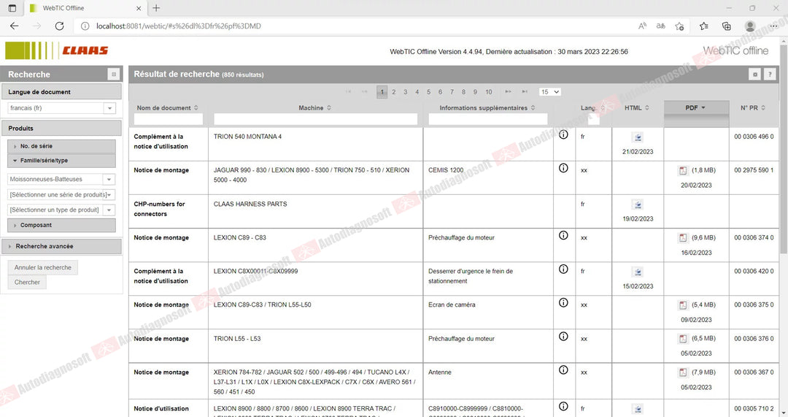788x417 pixels.
Task: Reload the browser page
Action: [59, 26]
